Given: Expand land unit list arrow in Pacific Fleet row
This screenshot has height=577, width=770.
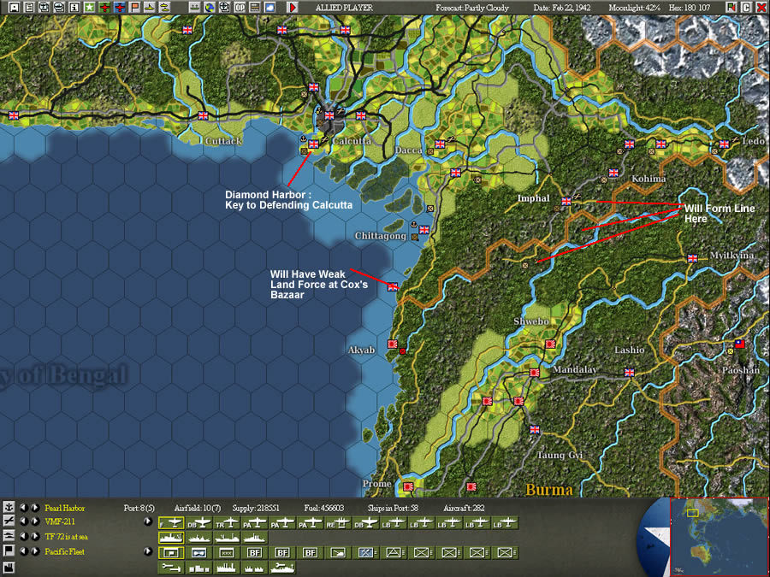Looking at the screenshot, I should pyautogui.click(x=148, y=551).
